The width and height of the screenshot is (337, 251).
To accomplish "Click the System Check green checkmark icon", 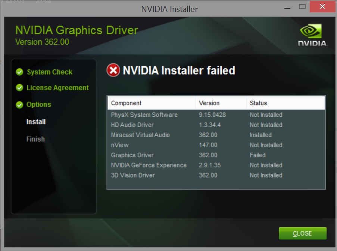I will [x=19, y=72].
